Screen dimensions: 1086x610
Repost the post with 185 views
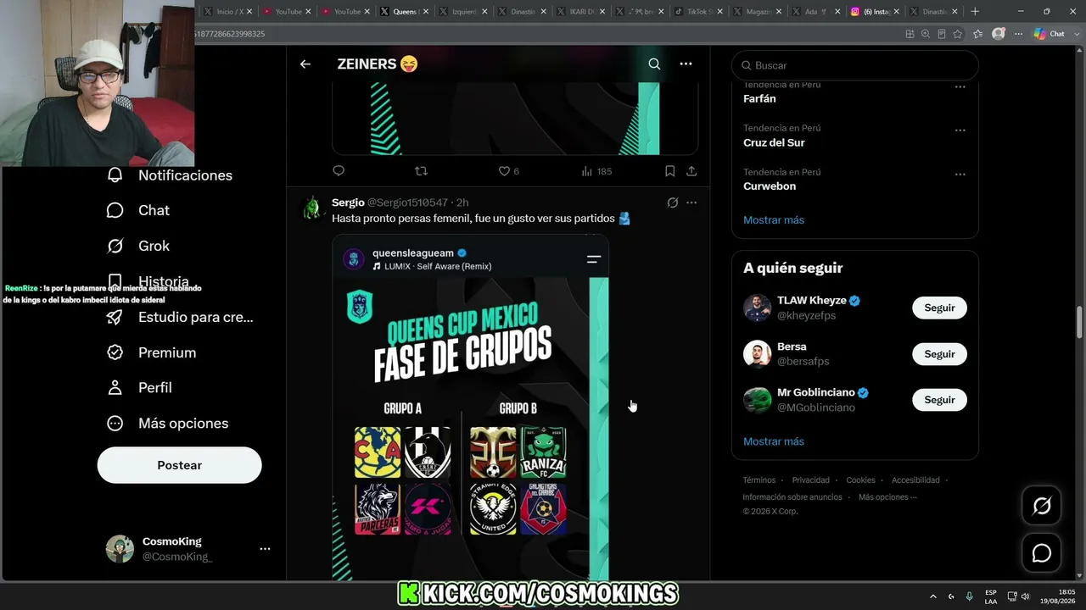(x=421, y=171)
